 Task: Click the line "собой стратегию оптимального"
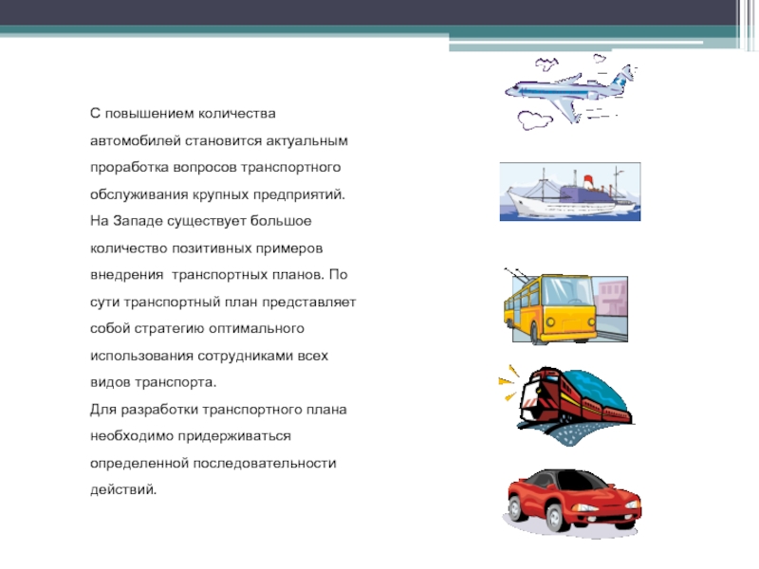click(197, 328)
